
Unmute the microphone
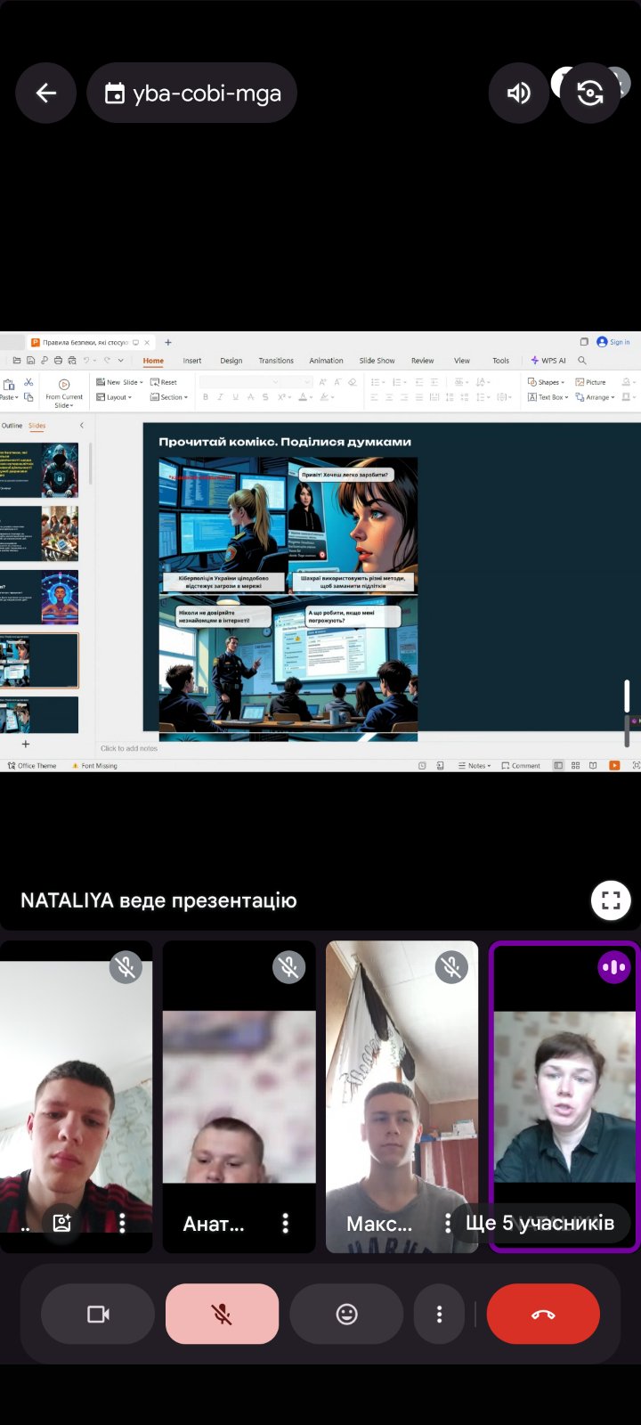pos(222,1314)
